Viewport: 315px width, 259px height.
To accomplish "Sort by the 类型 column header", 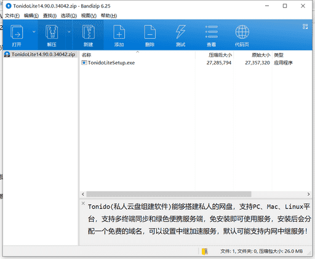I will coord(292,55).
